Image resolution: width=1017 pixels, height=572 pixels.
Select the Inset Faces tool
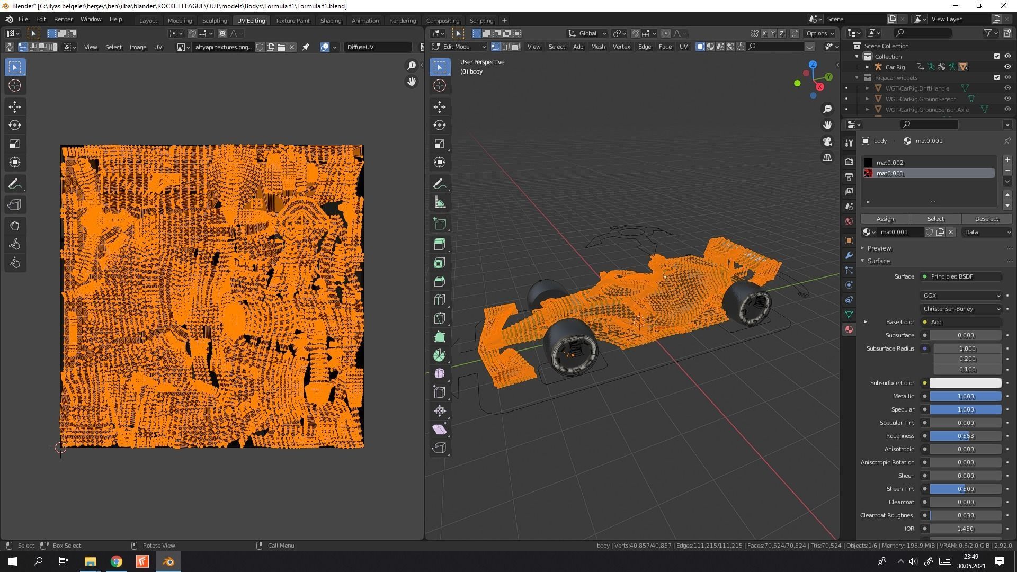[x=439, y=263]
